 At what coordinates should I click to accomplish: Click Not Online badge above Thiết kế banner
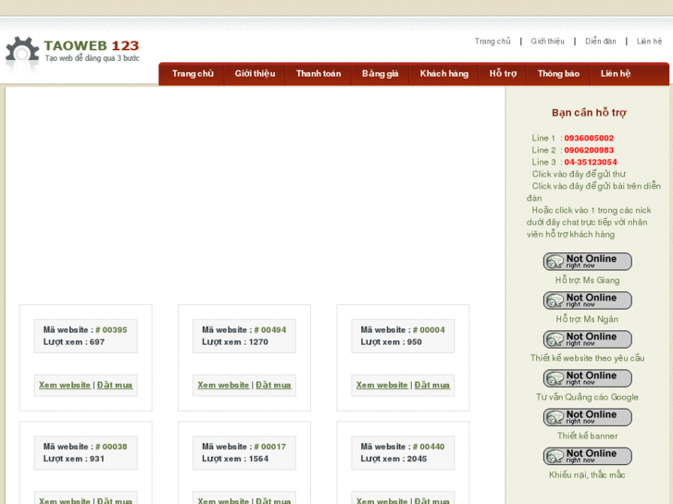[587, 417]
